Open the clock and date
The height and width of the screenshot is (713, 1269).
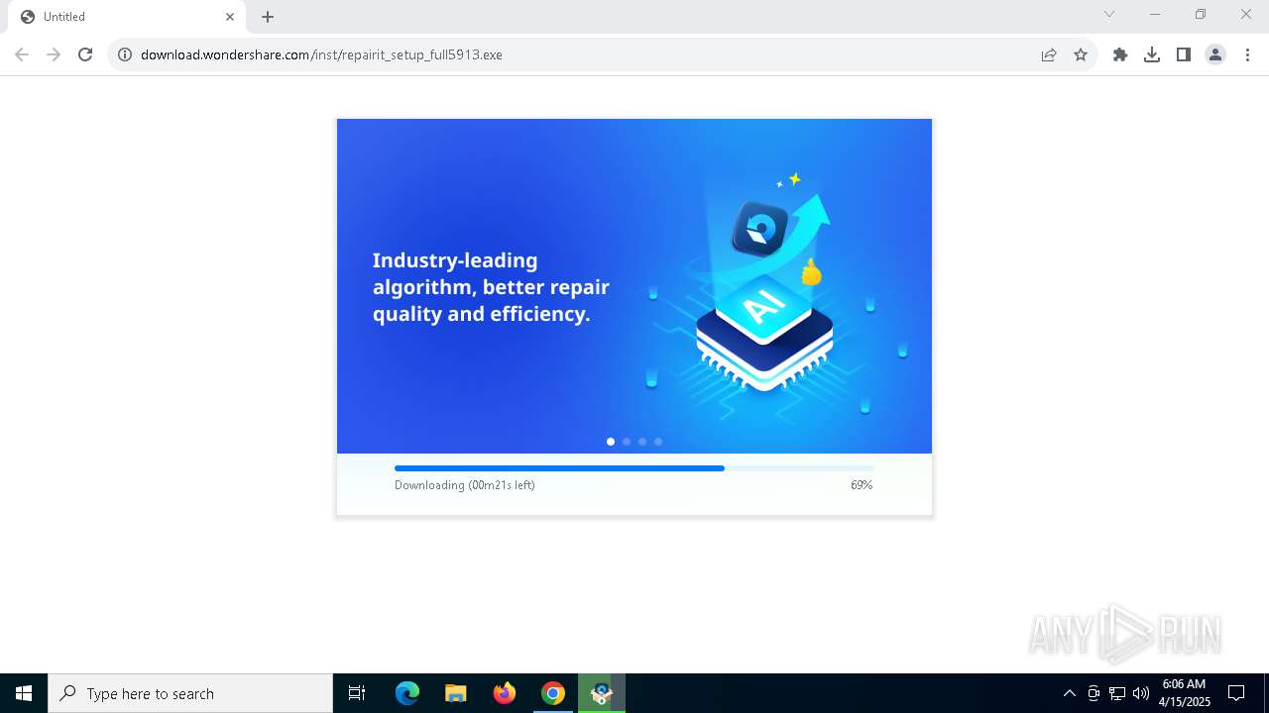(1184, 693)
